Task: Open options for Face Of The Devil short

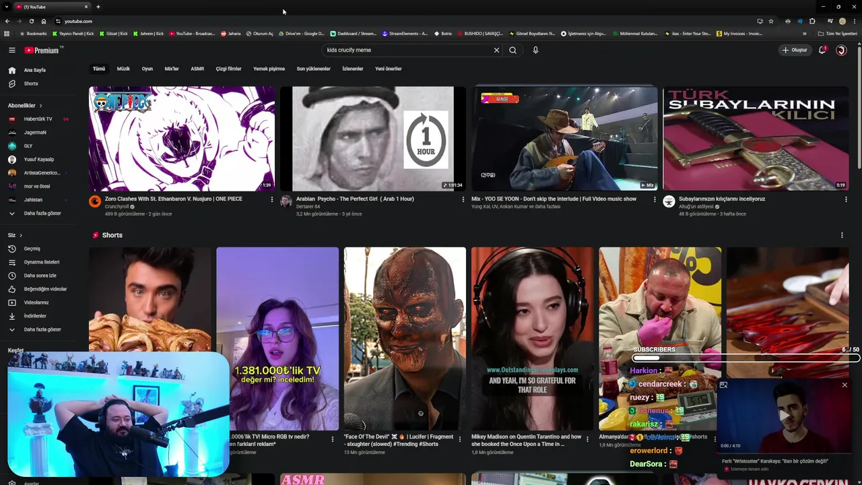Action: 460,439
